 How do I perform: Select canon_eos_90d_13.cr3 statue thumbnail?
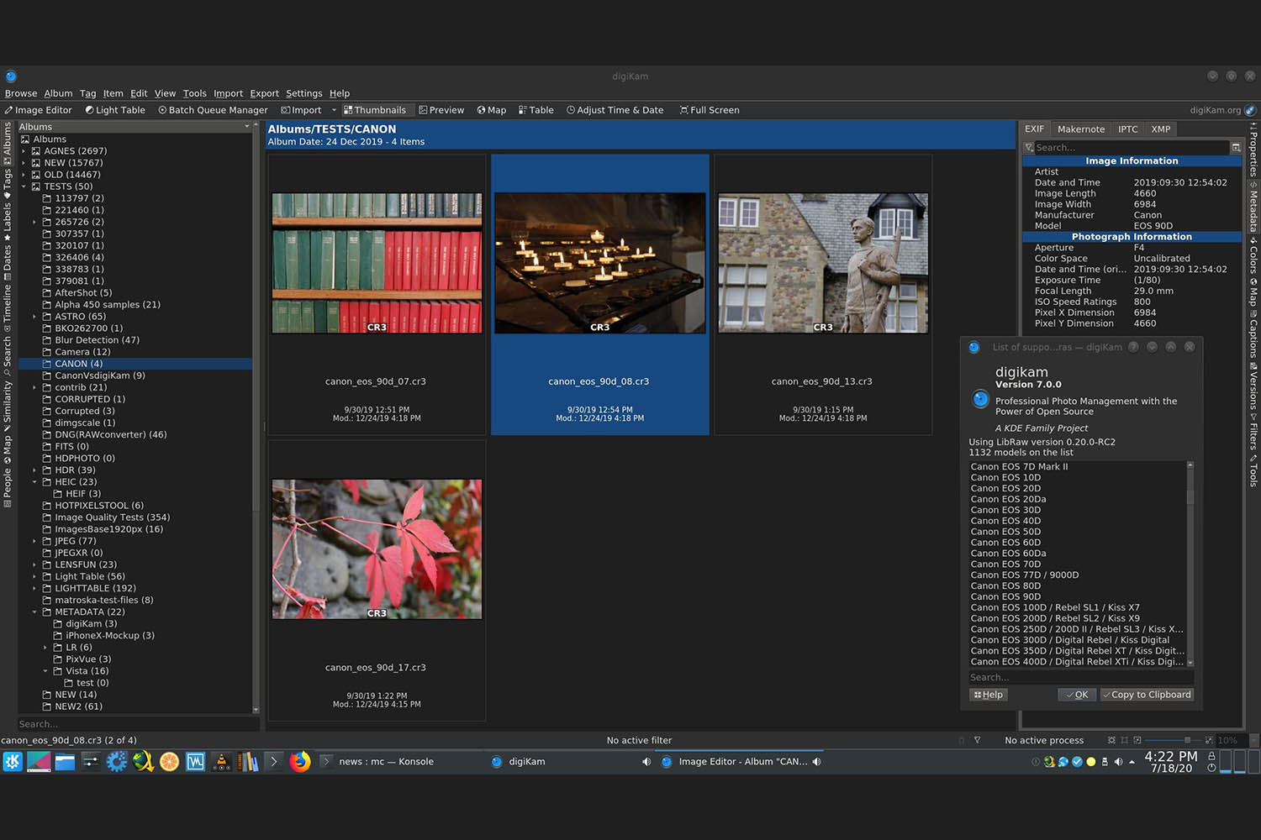[823, 263]
